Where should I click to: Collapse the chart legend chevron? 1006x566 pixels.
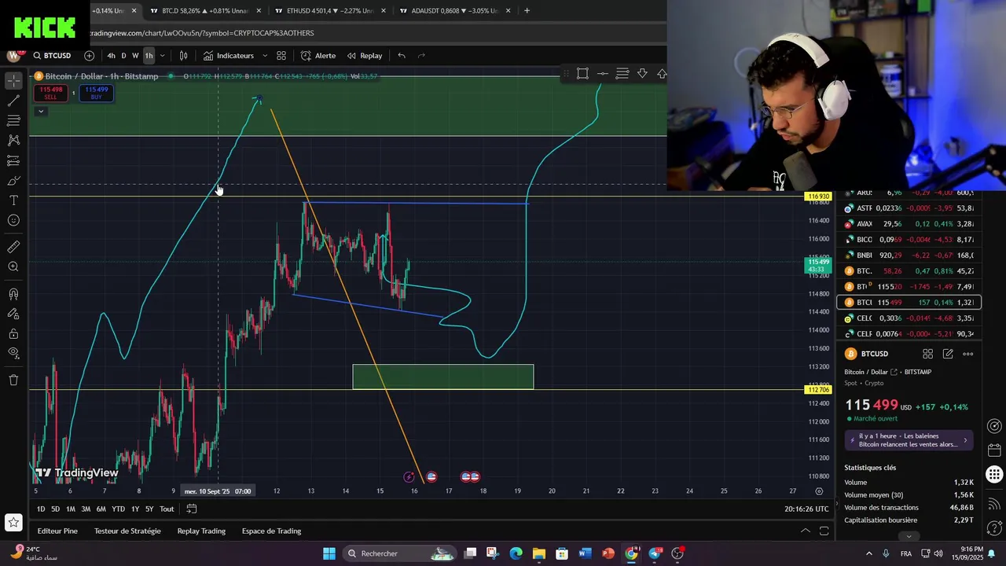tap(41, 111)
